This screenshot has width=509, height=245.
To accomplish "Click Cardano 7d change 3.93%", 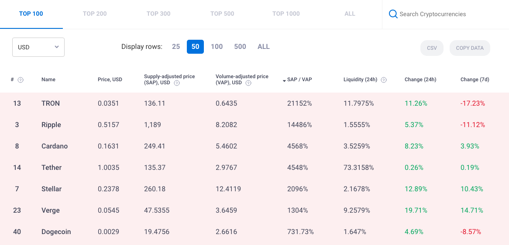I will pyautogui.click(x=470, y=146).
